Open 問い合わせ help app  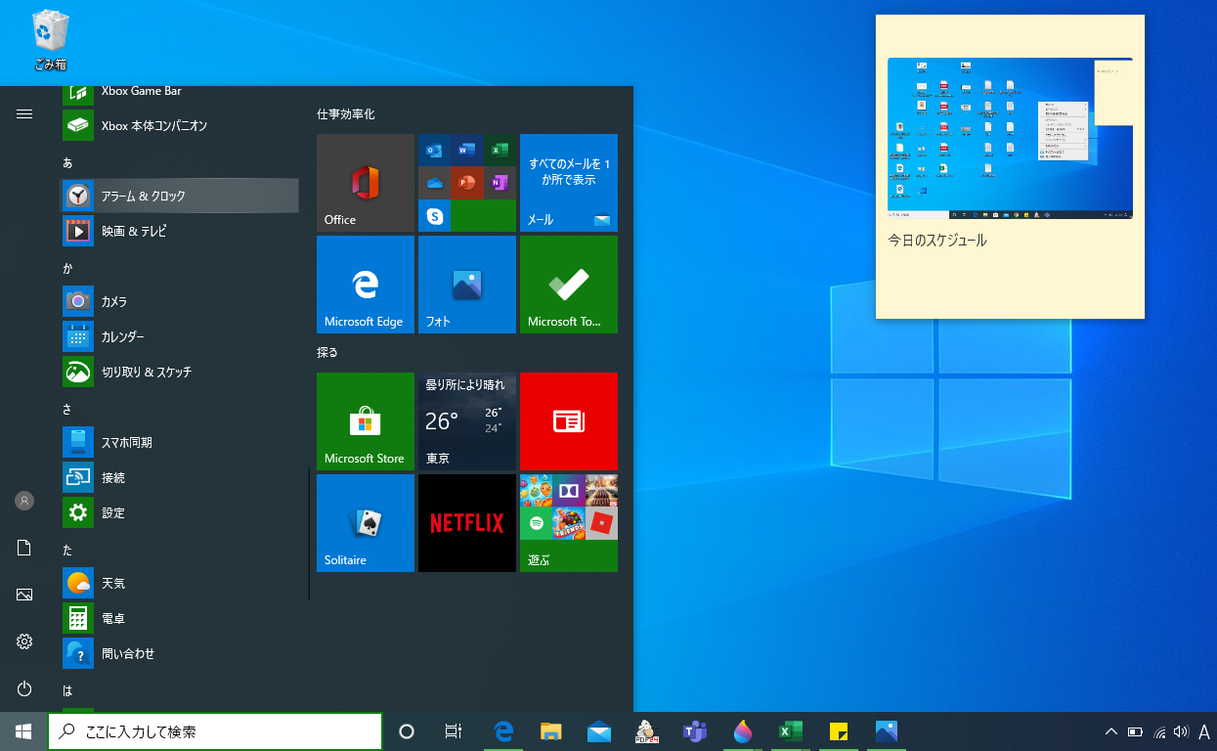point(180,653)
